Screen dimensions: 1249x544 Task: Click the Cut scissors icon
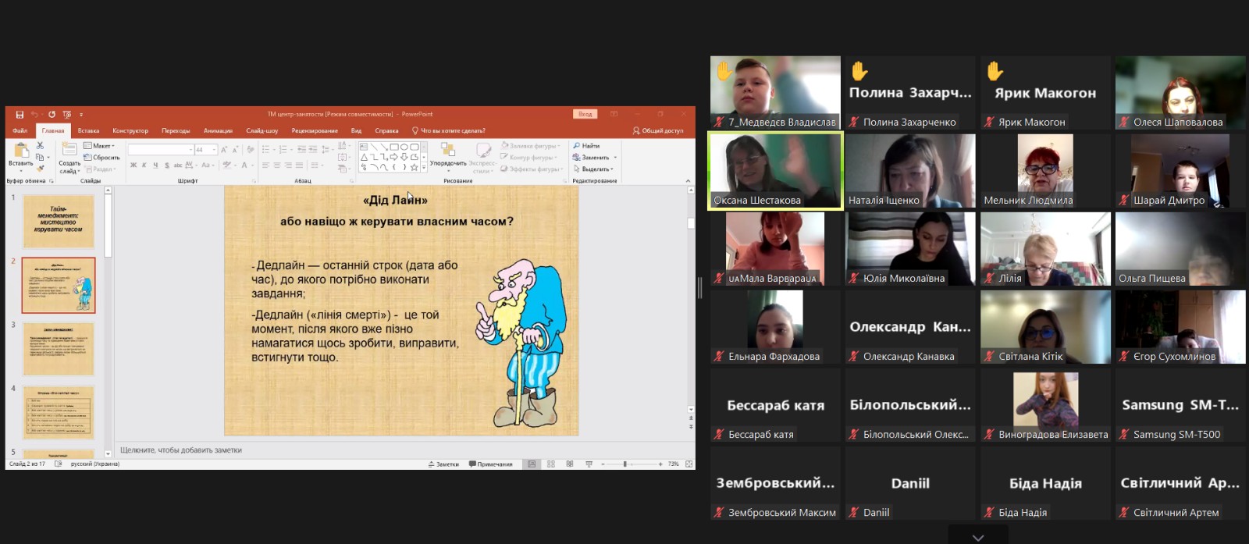tap(41, 146)
